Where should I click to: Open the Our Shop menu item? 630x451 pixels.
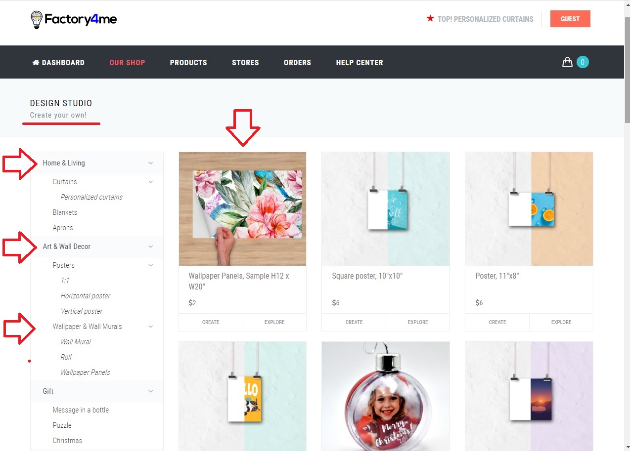click(127, 63)
